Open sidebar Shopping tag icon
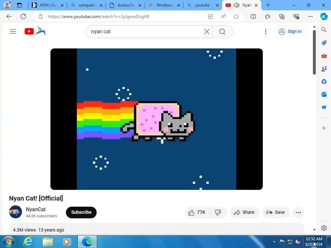 pyautogui.click(x=324, y=43)
